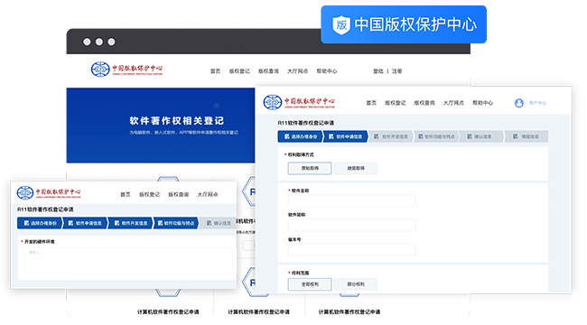Open the 登陆 link in the header
Viewport: 587px width, 325px height.
[x=378, y=71]
